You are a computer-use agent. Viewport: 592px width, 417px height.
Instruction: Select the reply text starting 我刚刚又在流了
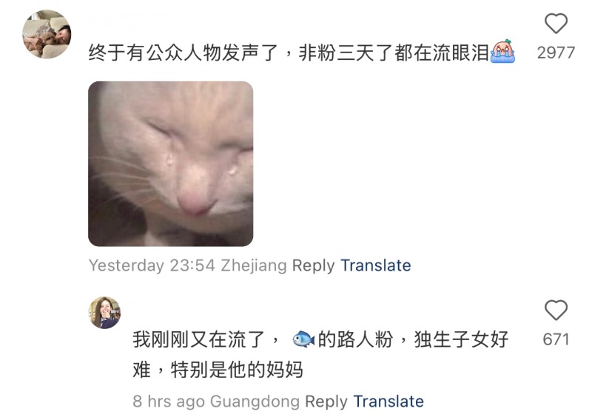[x=320, y=354]
